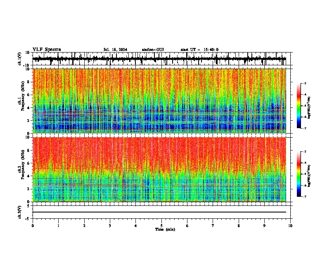Viewport: 327px width, 253px height.
Task: Click time axis tick label "8"
Action: (239, 226)
